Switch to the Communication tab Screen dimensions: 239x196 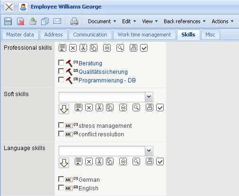tap(90, 35)
